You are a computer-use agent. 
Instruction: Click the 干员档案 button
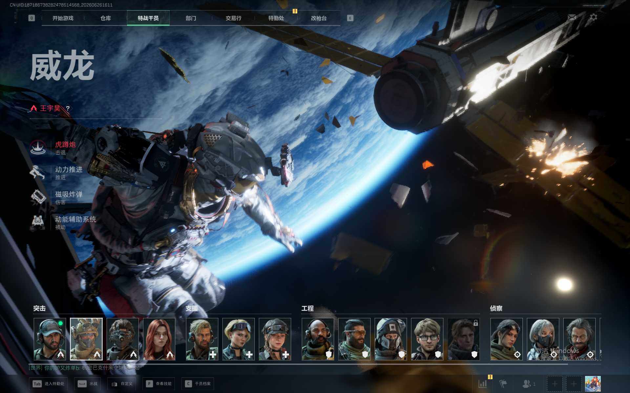click(198, 384)
